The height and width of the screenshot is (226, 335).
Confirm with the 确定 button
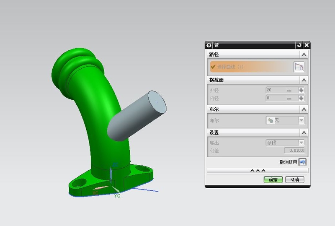click(x=273, y=179)
